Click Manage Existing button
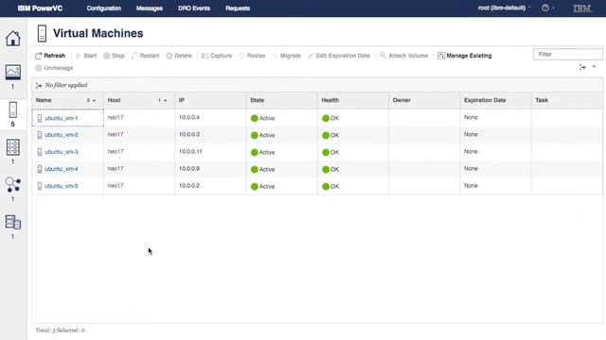Screen dimensions: 606x340 click(x=465, y=56)
